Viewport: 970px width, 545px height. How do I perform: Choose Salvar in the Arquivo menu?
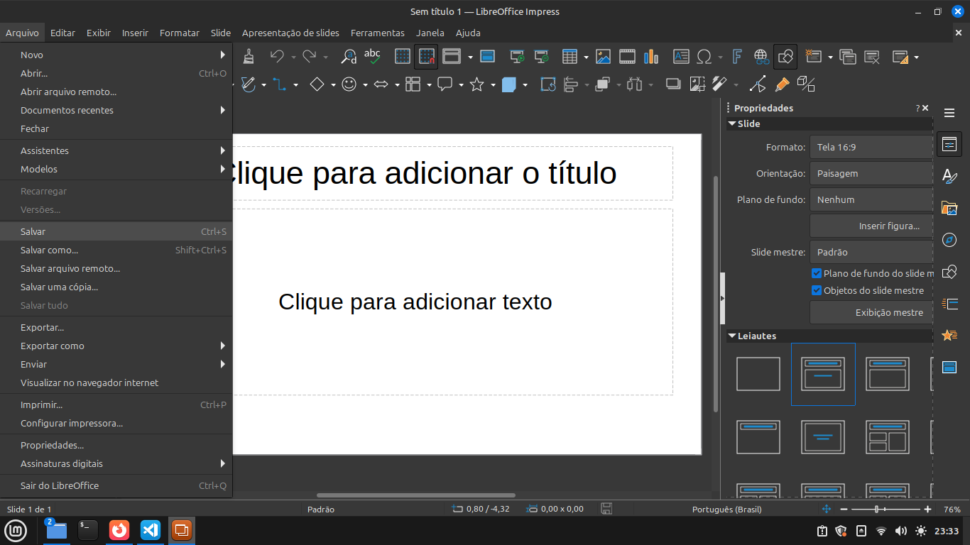[x=116, y=231]
